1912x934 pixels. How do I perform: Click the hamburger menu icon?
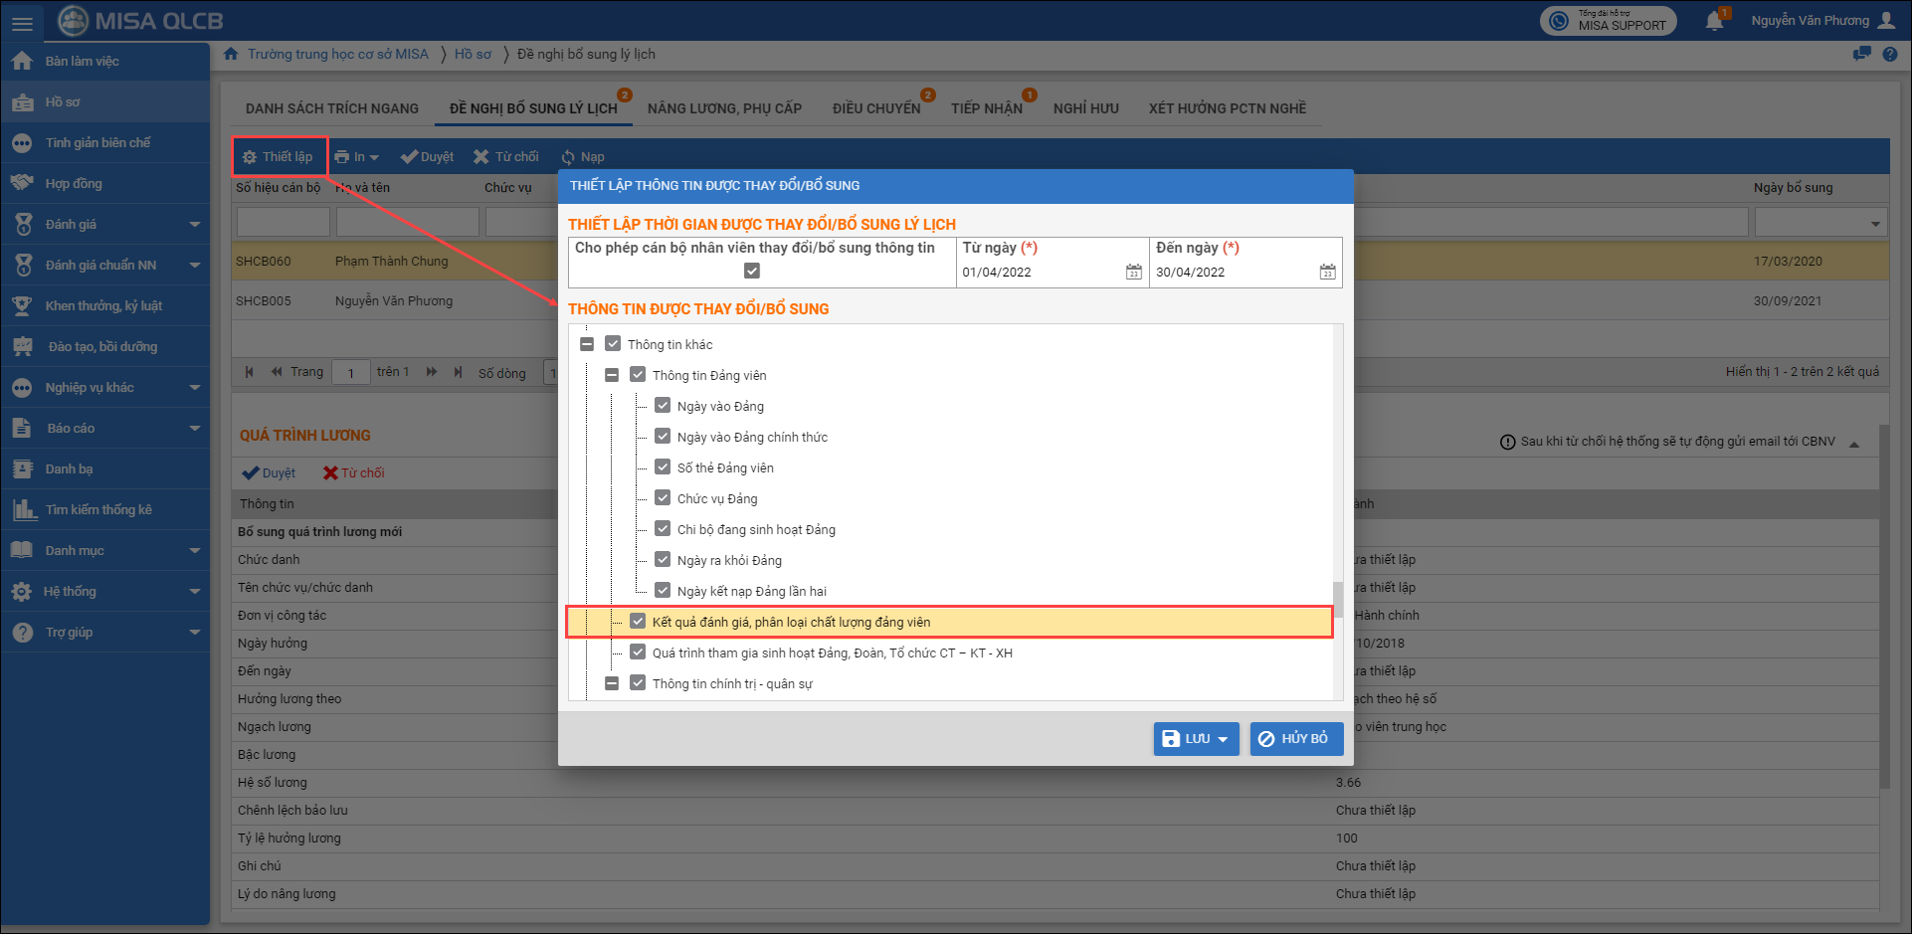(x=22, y=23)
